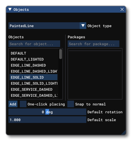Screen dimensions: 132x141
Task: Open the Object type dropdown arrow
Action: [x=83, y=26]
